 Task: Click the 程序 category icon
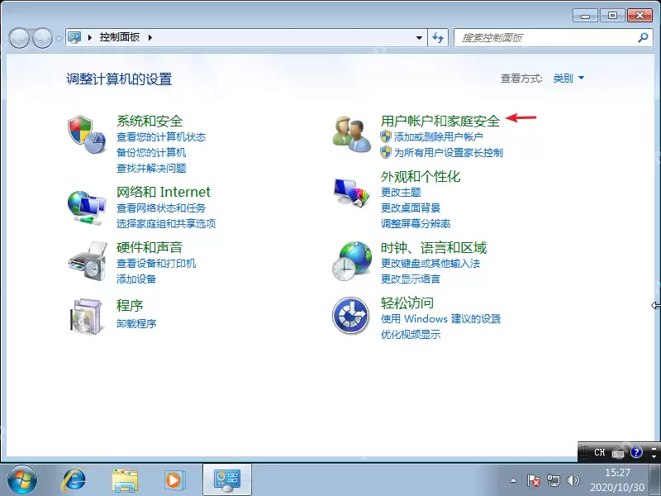87,317
